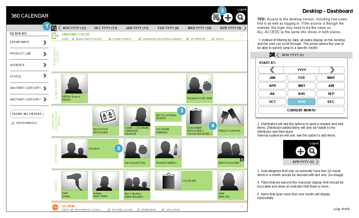Select NOV in the month picker

301,102
